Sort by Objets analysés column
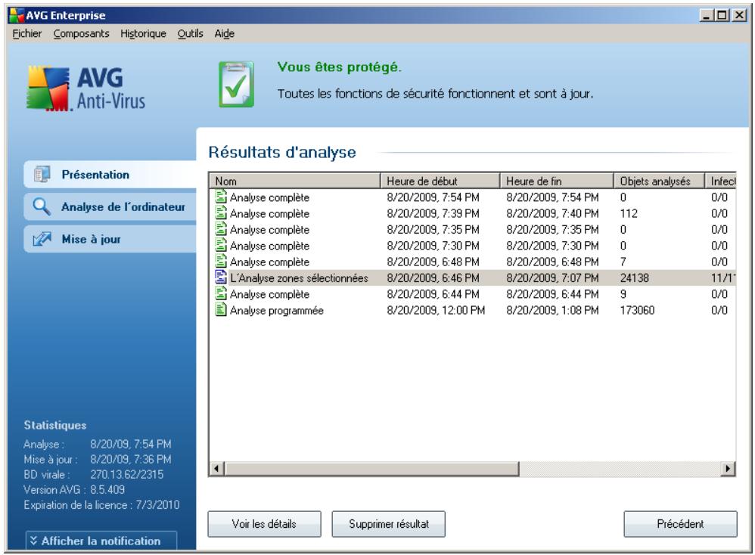 [659, 181]
